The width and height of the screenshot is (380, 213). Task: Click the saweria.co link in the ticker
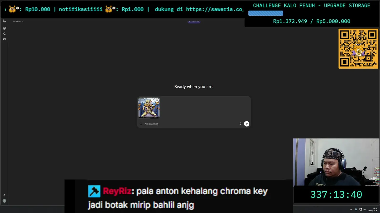pyautogui.click(x=215, y=9)
